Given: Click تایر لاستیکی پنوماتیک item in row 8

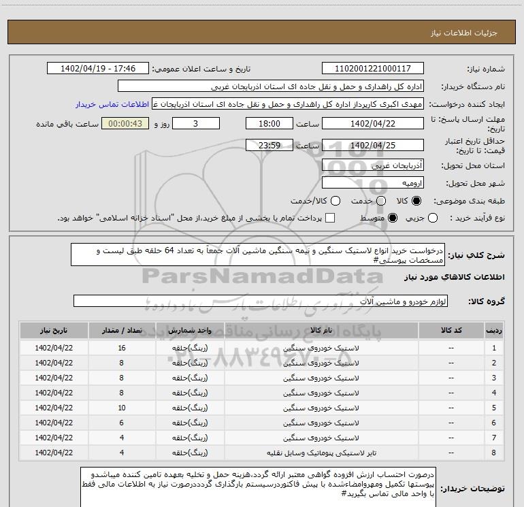Looking at the screenshot, I should click(321, 453).
